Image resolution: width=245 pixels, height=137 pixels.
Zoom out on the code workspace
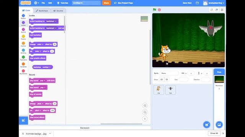tap(145, 112)
